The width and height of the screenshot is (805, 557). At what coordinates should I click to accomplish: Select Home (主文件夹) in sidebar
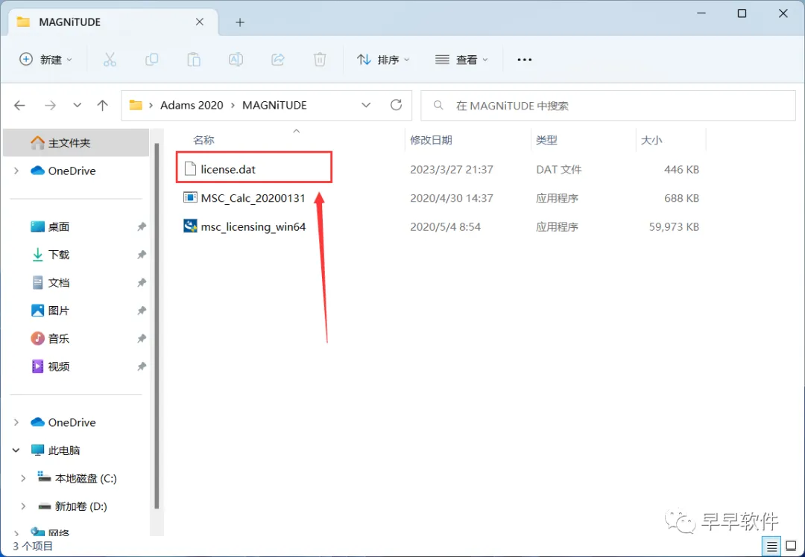pos(76,142)
